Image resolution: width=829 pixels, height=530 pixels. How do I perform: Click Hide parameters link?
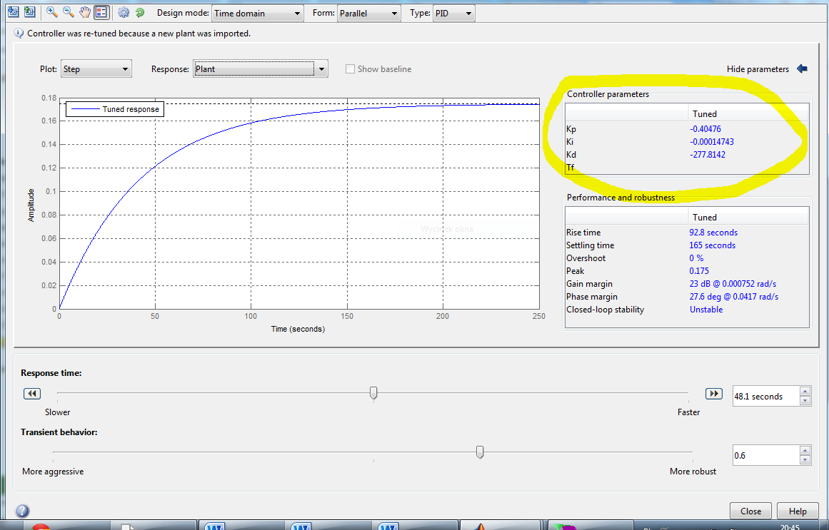tap(758, 68)
